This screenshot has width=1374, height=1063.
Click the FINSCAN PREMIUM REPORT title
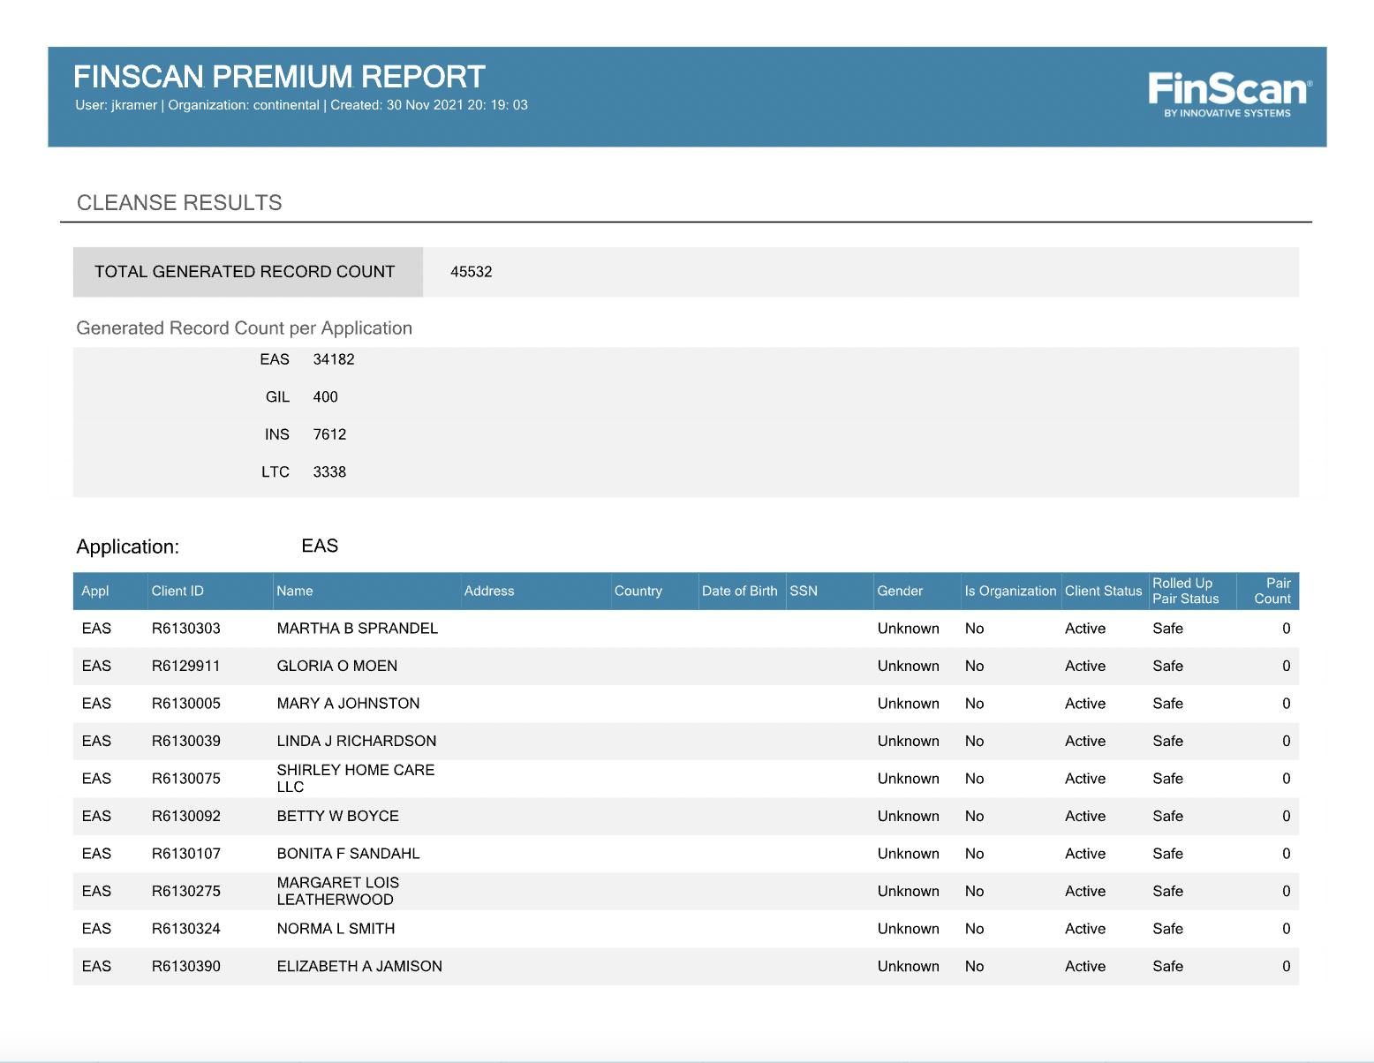pyautogui.click(x=279, y=77)
